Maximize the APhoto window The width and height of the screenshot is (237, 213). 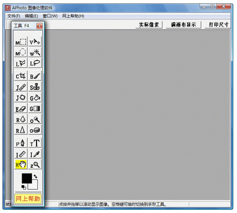coord(213,6)
